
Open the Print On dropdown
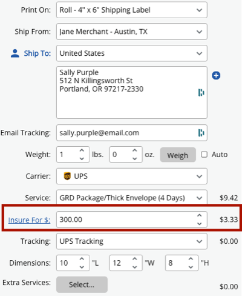coord(132,10)
